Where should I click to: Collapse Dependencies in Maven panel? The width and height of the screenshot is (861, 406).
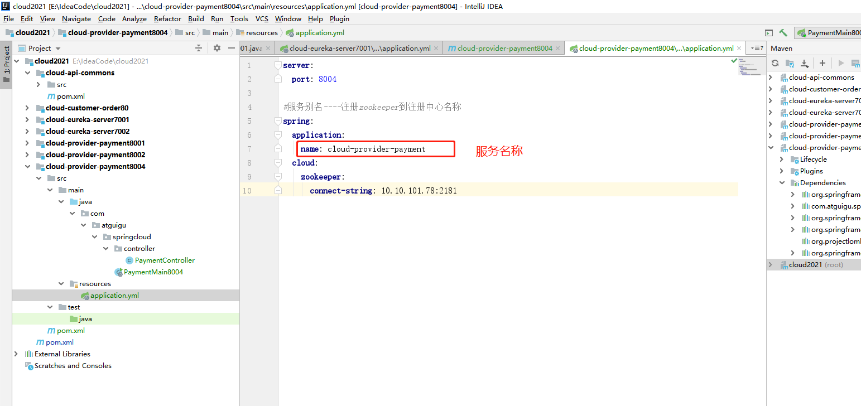(782, 182)
